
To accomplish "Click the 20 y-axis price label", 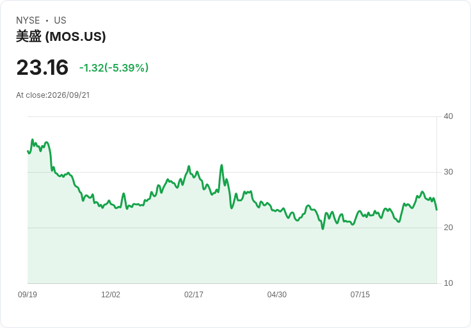I will click(448, 228).
